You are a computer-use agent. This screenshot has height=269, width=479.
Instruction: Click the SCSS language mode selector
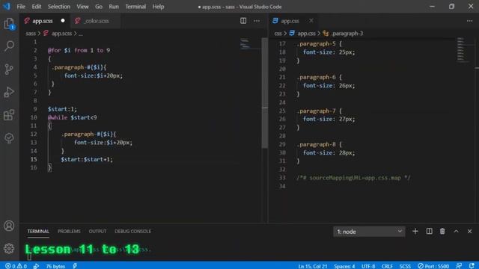pyautogui.click(x=405, y=266)
